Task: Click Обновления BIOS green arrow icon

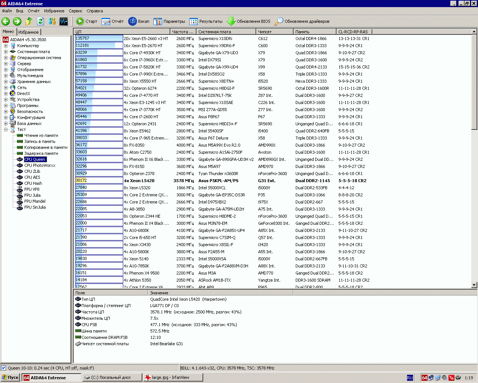Action: point(231,21)
